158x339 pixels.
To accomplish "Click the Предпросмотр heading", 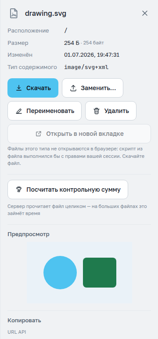I will point(29,234).
